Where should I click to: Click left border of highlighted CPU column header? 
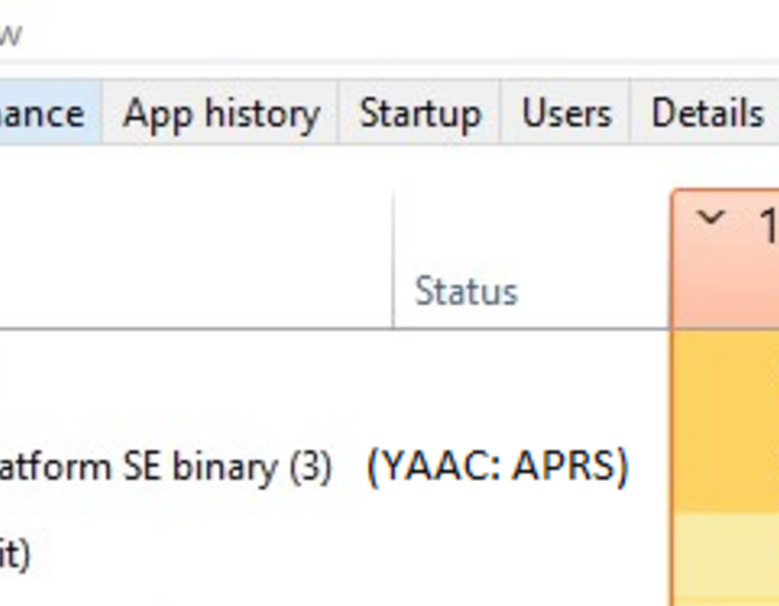[671, 260]
